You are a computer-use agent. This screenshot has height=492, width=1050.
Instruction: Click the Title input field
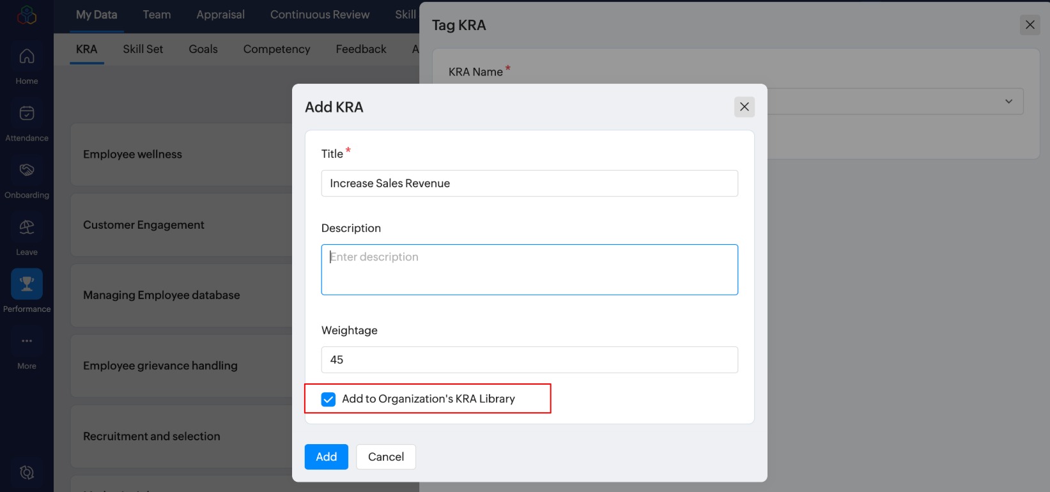[529, 183]
